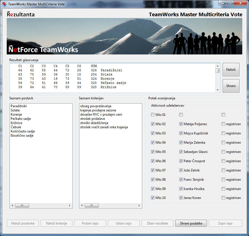
Task: Uncheck the Franc Strojnik checkbox
Action: [x=181, y=179]
